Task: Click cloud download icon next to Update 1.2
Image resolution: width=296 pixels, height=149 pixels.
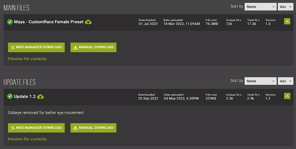Action: click(41, 96)
